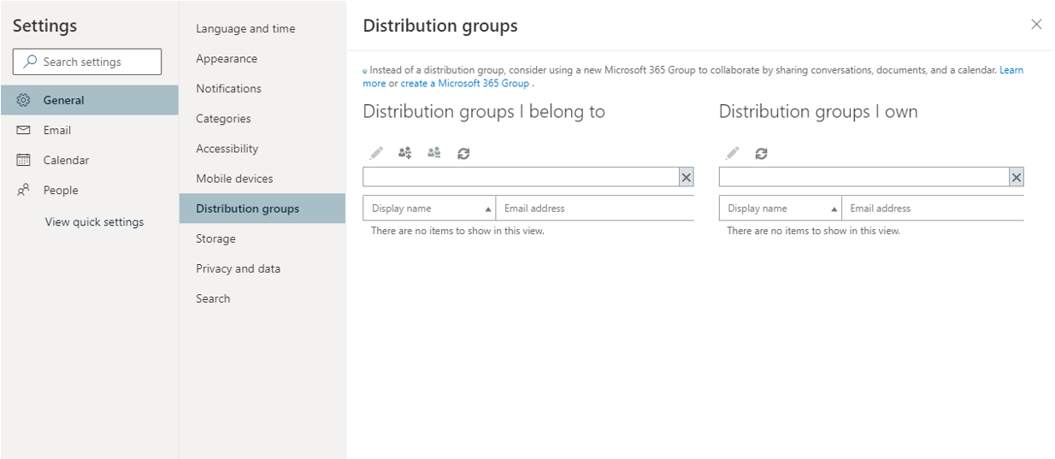Click edit pencil icon under groups I own
The image size is (1055, 459).
[x=732, y=154]
